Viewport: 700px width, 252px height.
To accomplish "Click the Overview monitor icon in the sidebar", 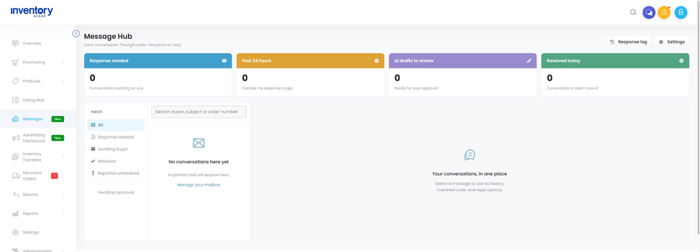I will 16,43.
